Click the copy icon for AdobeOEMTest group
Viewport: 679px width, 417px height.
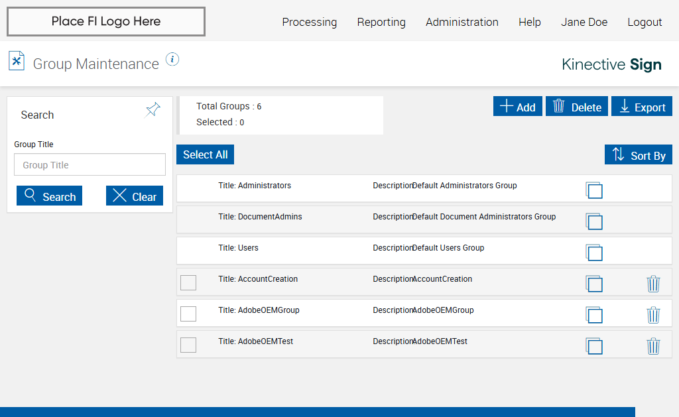click(x=594, y=346)
